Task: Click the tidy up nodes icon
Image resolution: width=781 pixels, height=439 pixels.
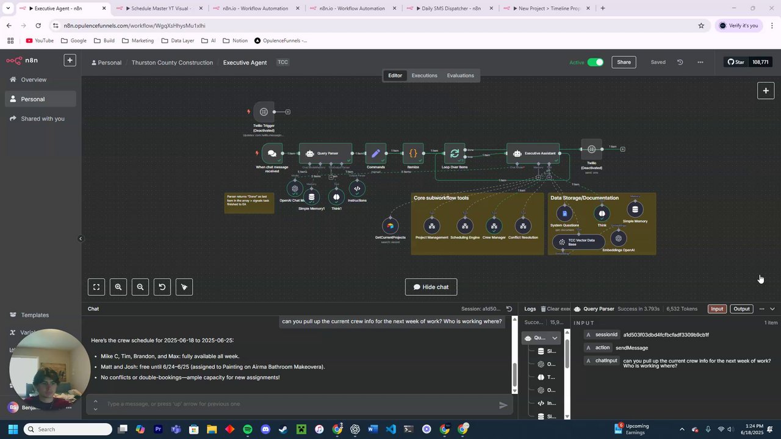Action: tap(184, 287)
